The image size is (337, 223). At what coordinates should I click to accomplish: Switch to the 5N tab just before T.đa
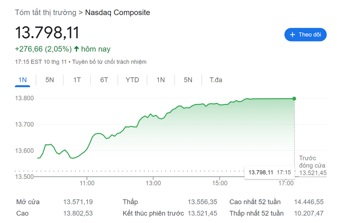point(188,80)
